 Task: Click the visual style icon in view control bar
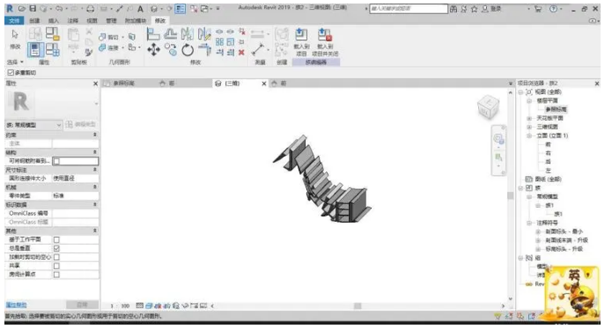click(x=149, y=306)
